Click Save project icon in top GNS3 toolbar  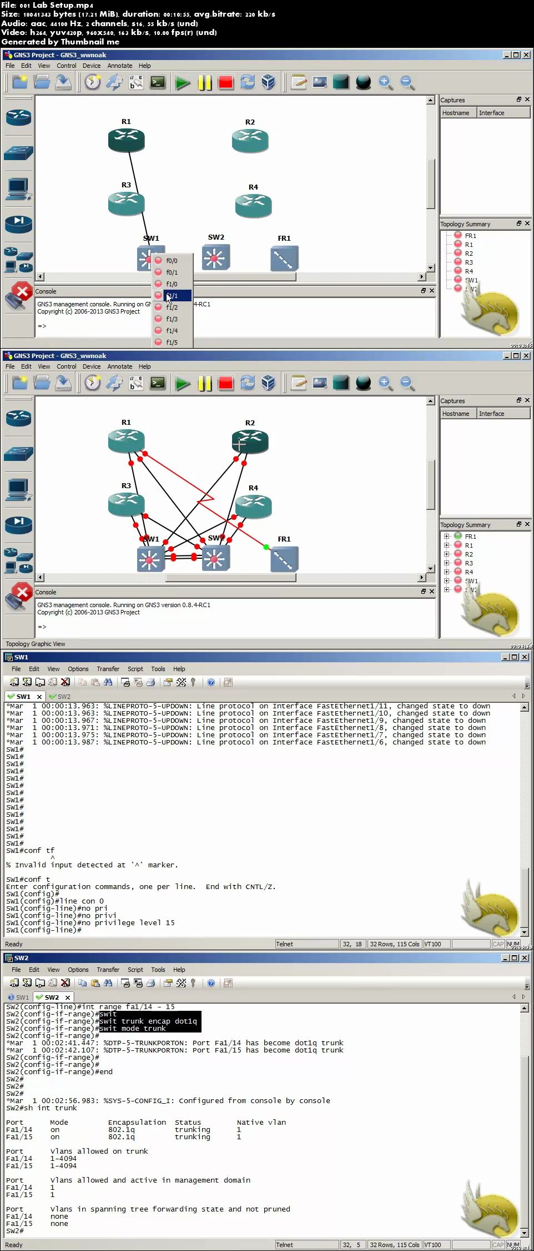(63, 82)
